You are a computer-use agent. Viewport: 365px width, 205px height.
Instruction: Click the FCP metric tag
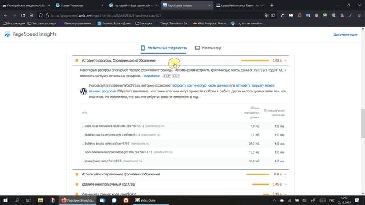167,76
